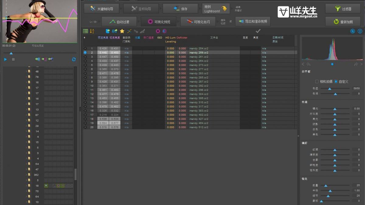Viewport: 365px width, 205px height.
Task: Click the grid table view icon
Action: 85,31
